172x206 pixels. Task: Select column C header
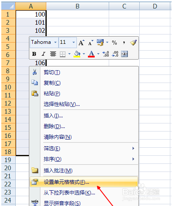(124, 6)
